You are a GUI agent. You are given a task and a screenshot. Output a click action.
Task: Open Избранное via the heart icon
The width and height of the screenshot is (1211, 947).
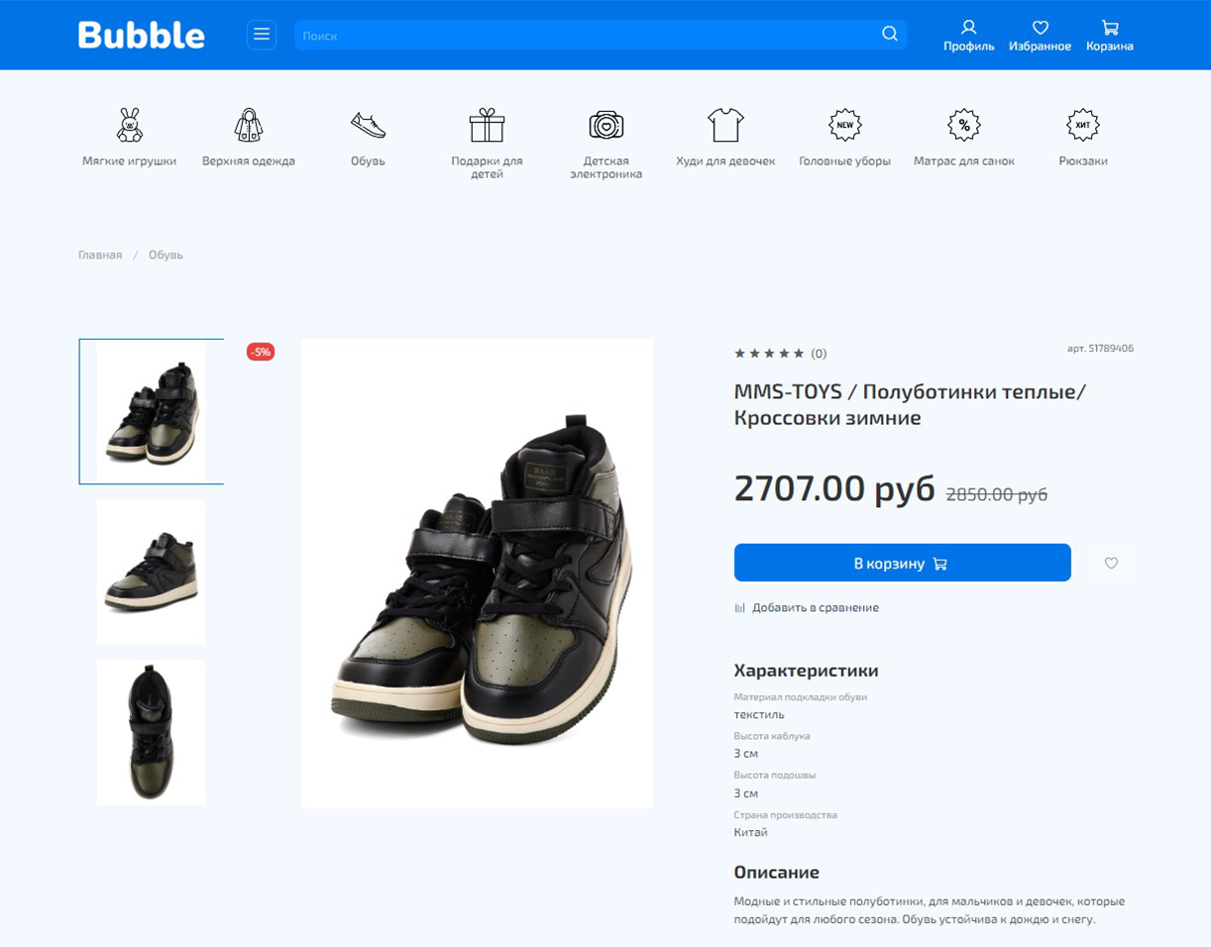coord(1040,27)
